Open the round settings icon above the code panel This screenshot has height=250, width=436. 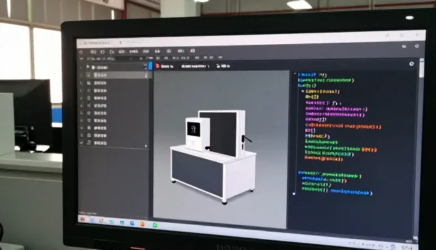[x=411, y=64]
